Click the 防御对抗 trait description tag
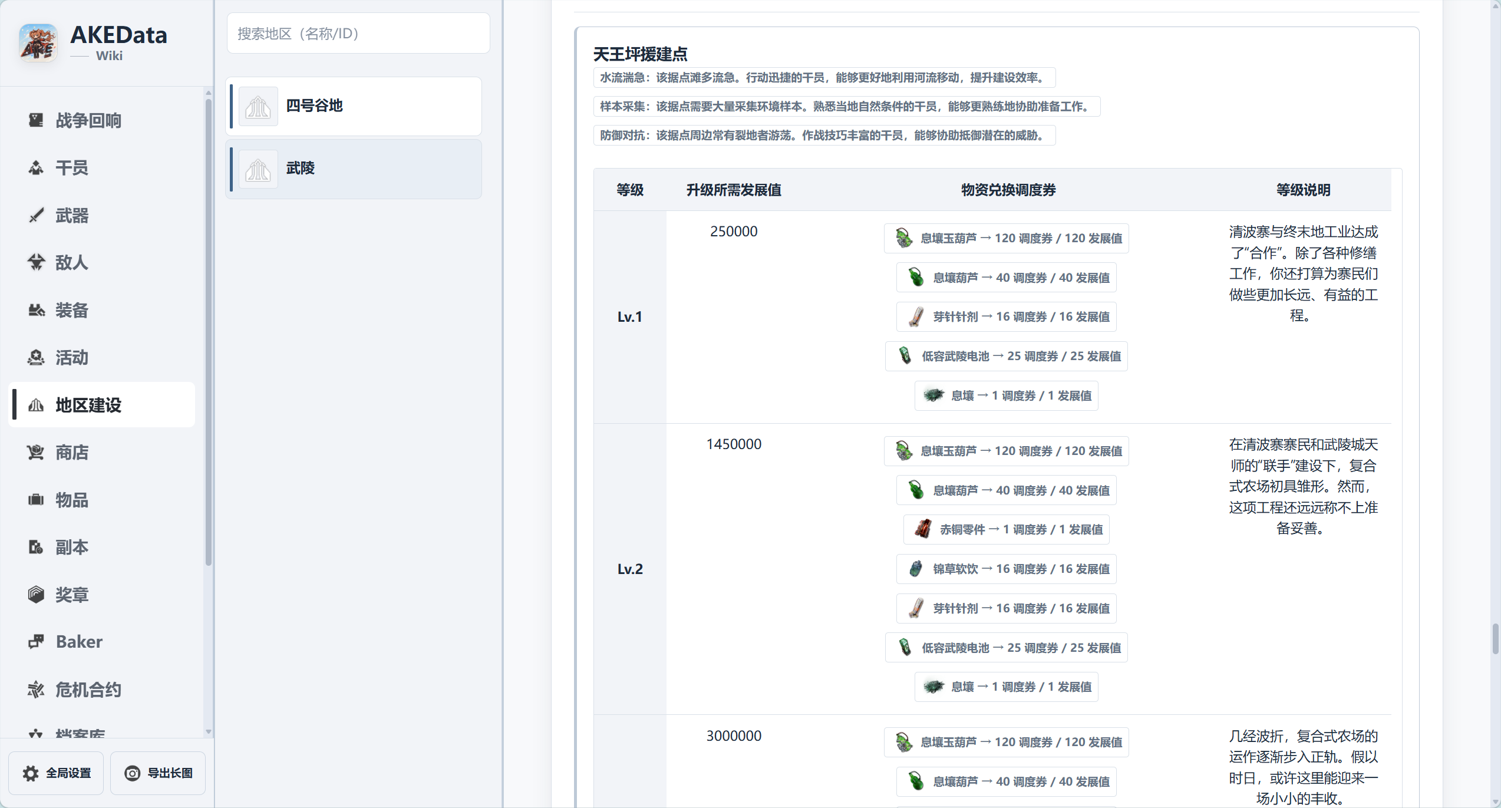The height and width of the screenshot is (808, 1501). point(824,136)
